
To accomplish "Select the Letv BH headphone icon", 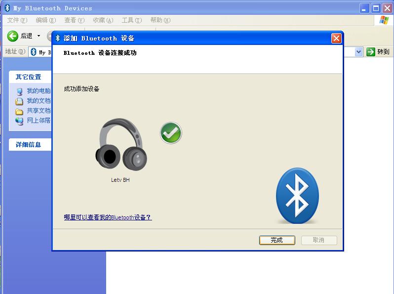I will pyautogui.click(x=121, y=145).
